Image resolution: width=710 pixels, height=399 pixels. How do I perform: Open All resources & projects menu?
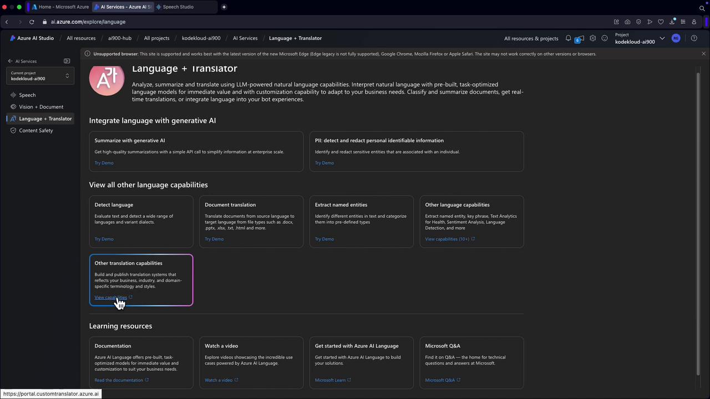531,38
